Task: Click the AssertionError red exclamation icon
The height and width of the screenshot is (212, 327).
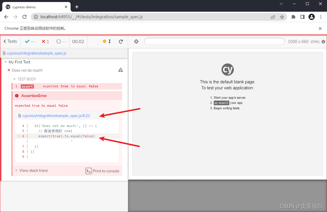Action: (x=17, y=96)
